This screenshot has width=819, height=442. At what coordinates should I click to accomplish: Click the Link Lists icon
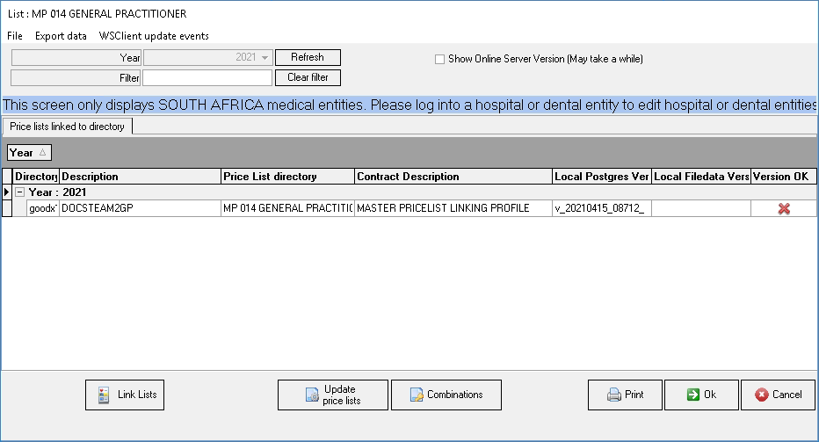tap(104, 395)
